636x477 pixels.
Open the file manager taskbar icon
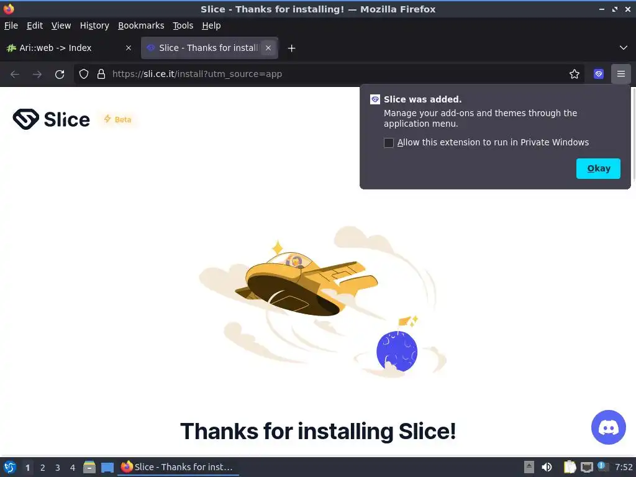click(89, 467)
